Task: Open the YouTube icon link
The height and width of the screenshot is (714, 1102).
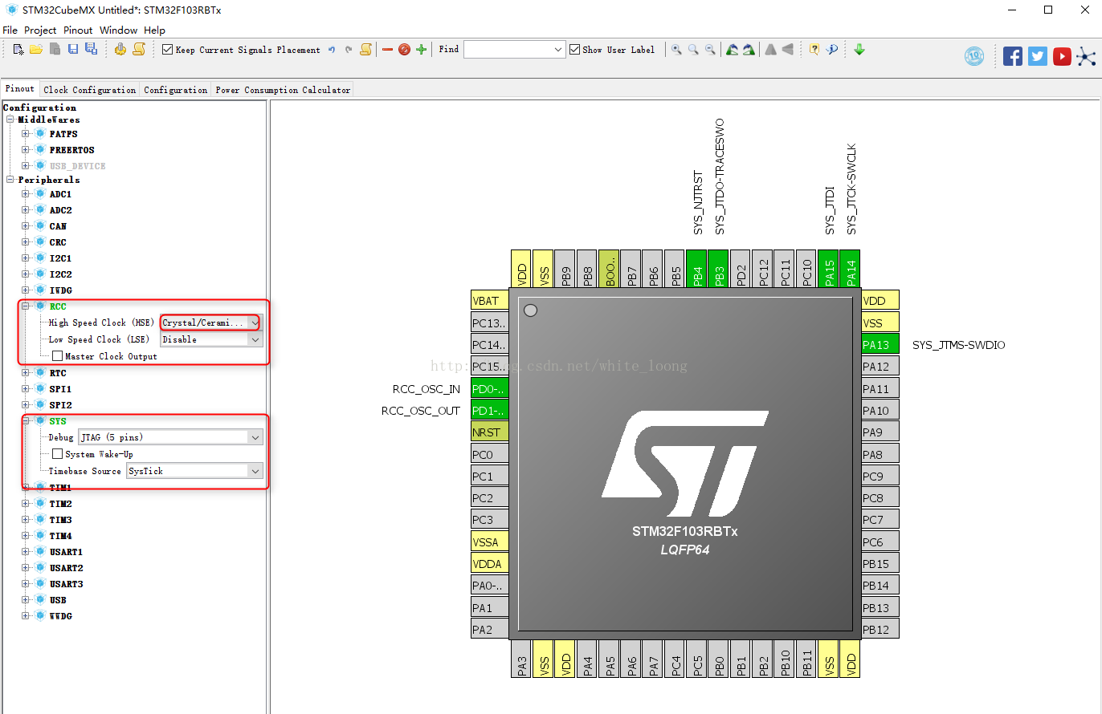Action: pos(1062,56)
